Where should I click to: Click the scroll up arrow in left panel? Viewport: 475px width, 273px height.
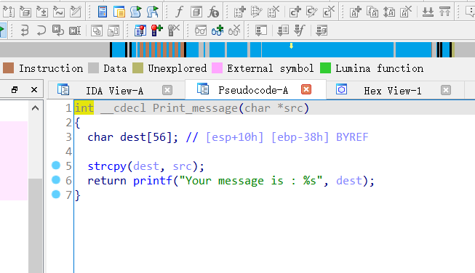pyautogui.click(x=35, y=108)
